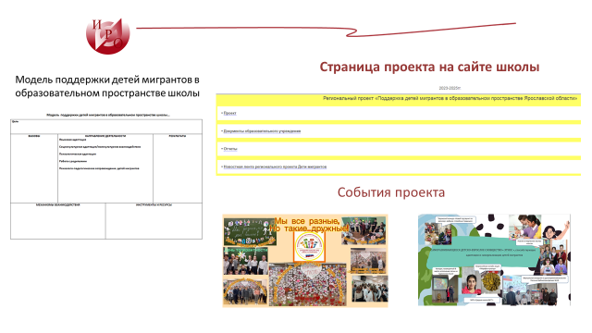Open "Документы образовательного учреждения" link

point(262,131)
